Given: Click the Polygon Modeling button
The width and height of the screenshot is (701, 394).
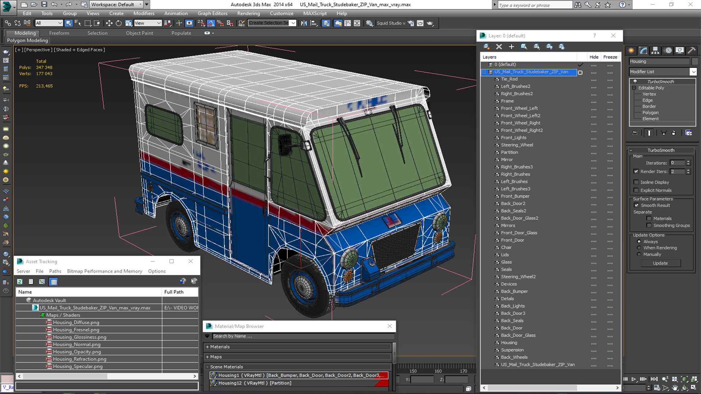Looking at the screenshot, I should [27, 40].
